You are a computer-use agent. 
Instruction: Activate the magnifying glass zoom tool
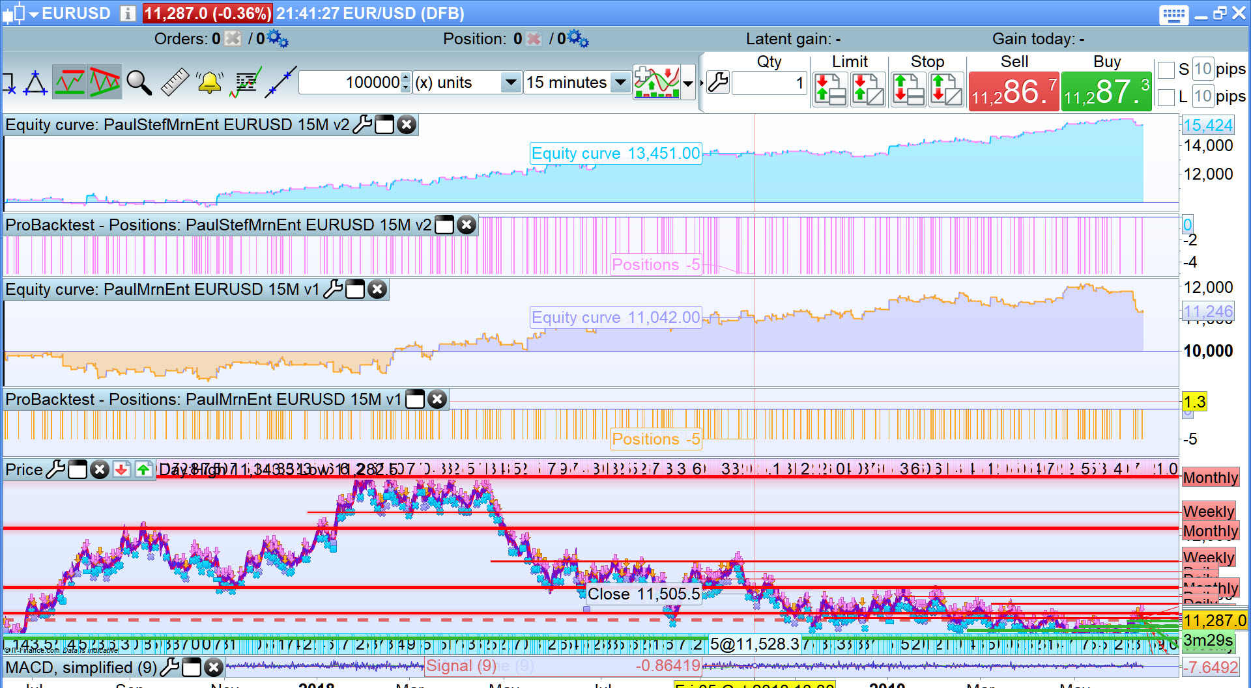[139, 83]
